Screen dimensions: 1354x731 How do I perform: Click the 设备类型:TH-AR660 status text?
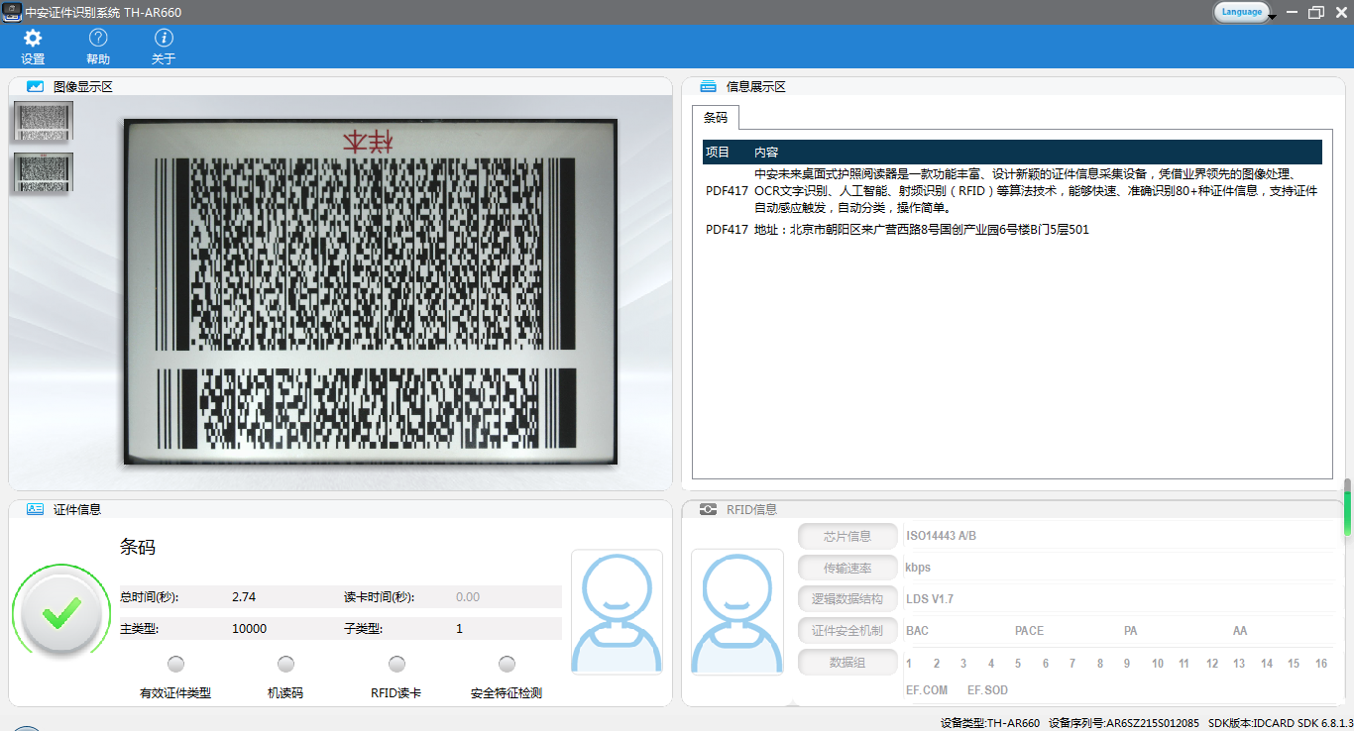click(990, 723)
